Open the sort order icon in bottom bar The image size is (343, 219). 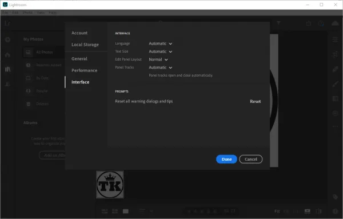point(142,211)
